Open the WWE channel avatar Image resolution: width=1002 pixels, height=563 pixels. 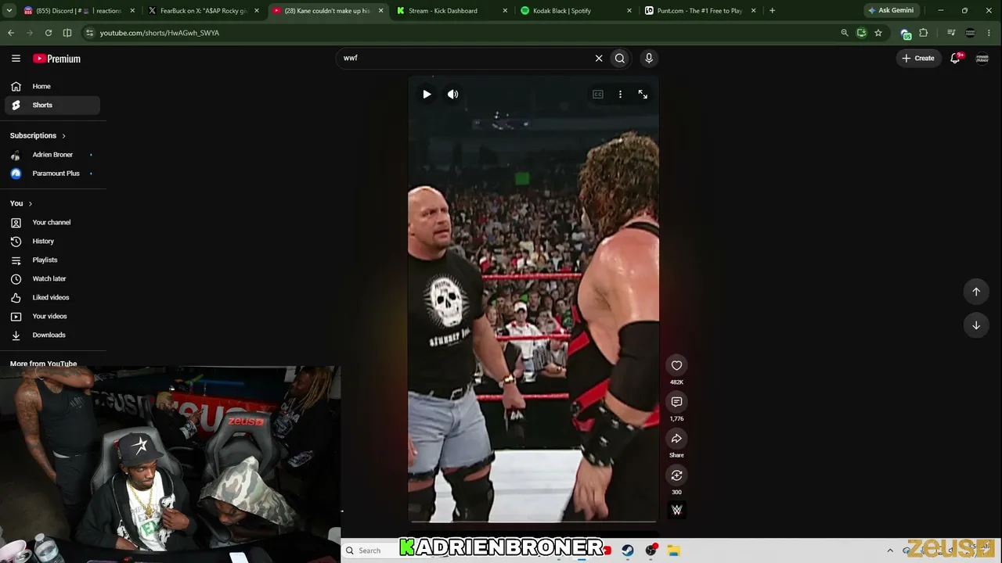[x=676, y=510]
